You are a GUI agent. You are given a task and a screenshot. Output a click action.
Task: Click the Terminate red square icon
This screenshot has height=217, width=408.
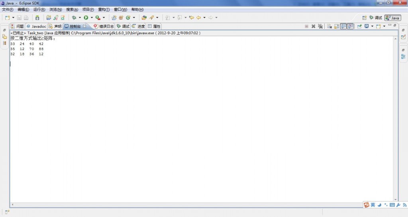(x=306, y=26)
